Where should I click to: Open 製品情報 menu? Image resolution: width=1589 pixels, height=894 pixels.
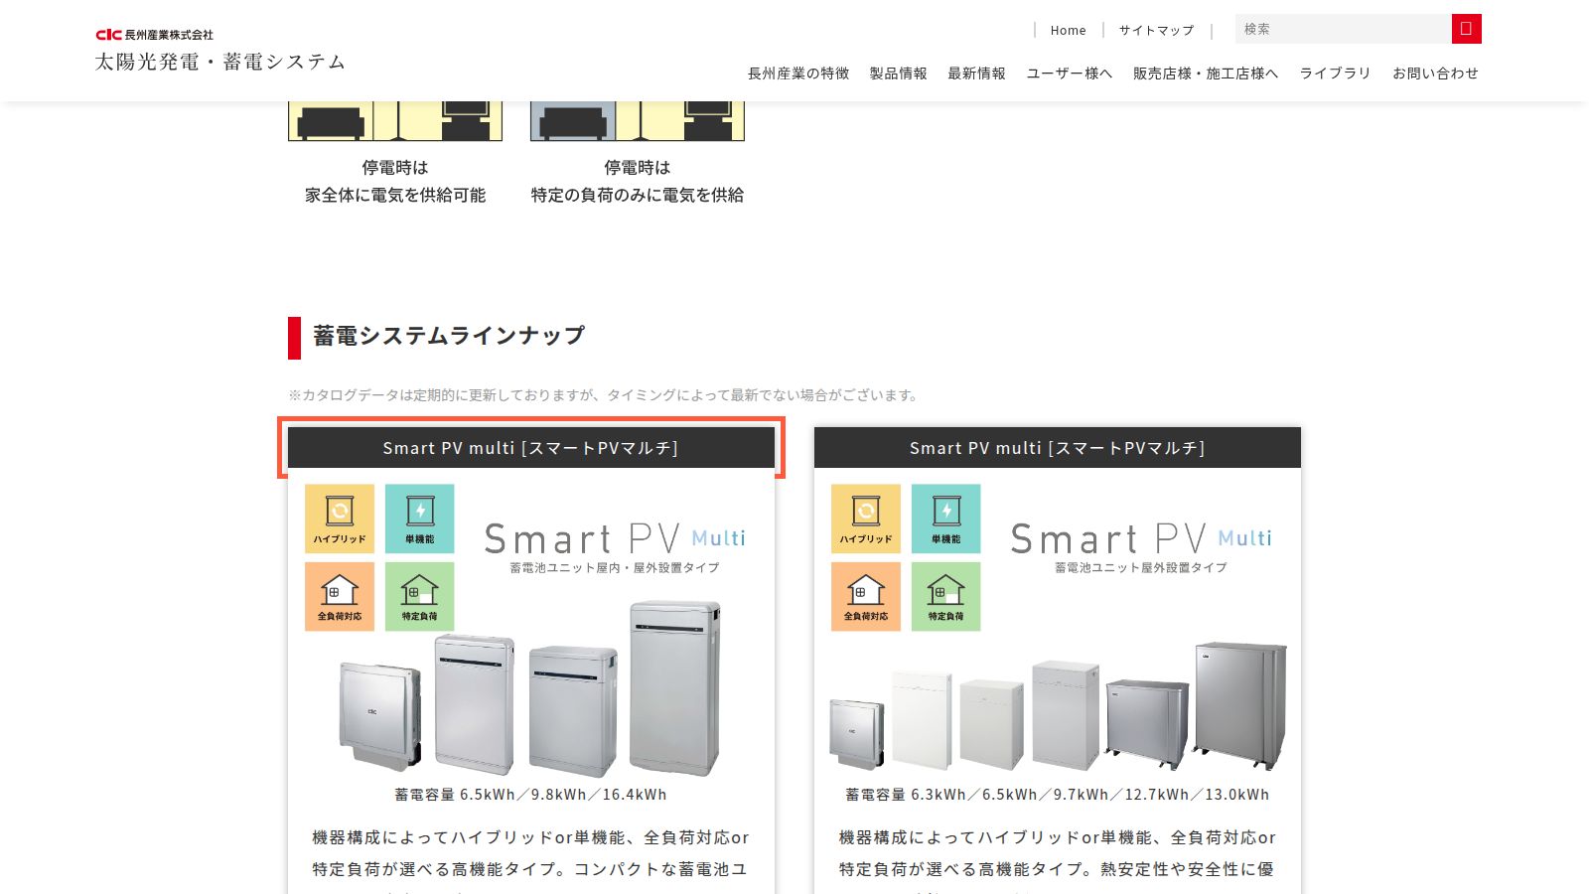pyautogui.click(x=899, y=74)
